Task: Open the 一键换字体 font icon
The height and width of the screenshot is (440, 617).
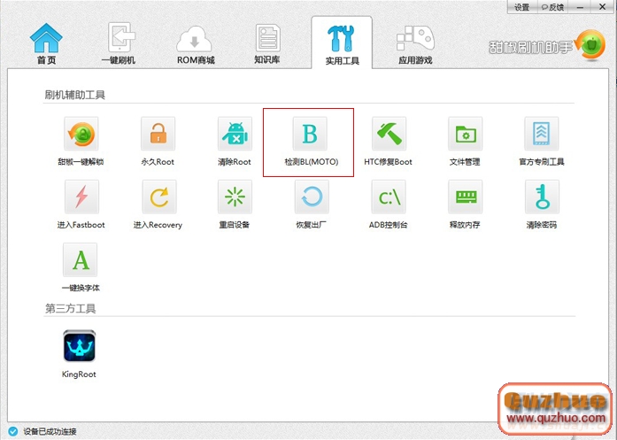Action: (x=81, y=259)
